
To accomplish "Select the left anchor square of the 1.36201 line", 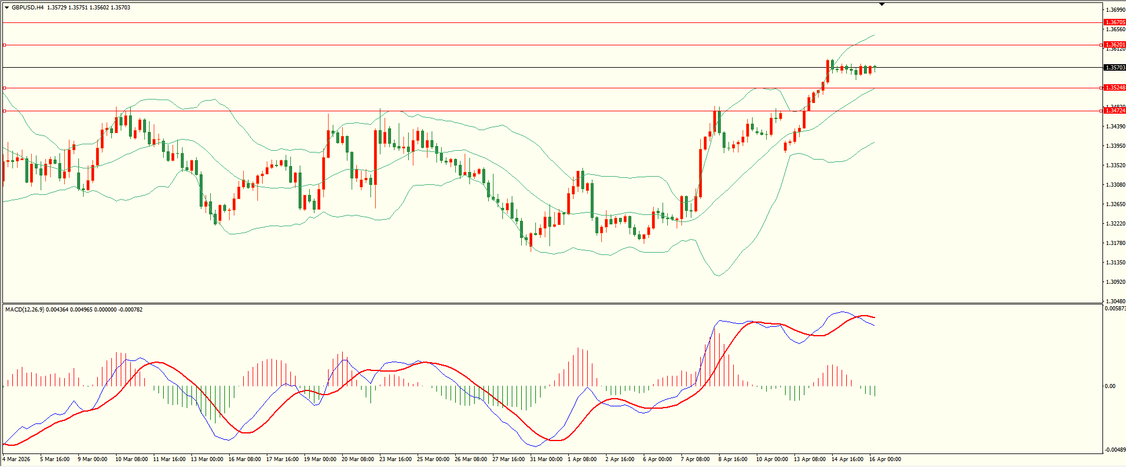I will (x=5, y=45).
